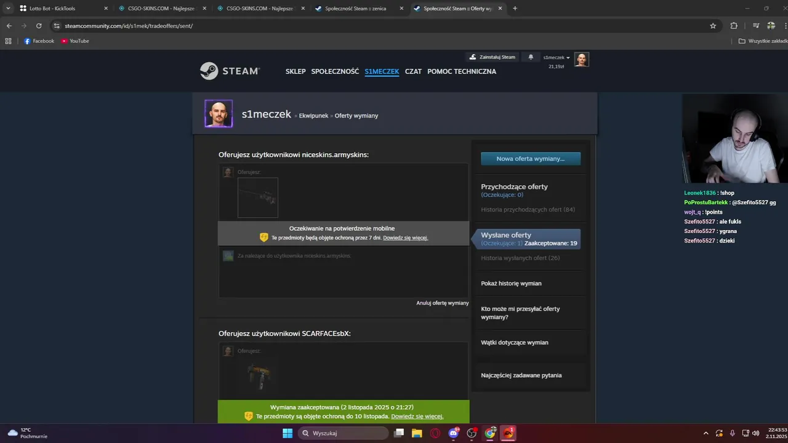Open browser extensions menu
This screenshot has width=788, height=443.
(734, 26)
